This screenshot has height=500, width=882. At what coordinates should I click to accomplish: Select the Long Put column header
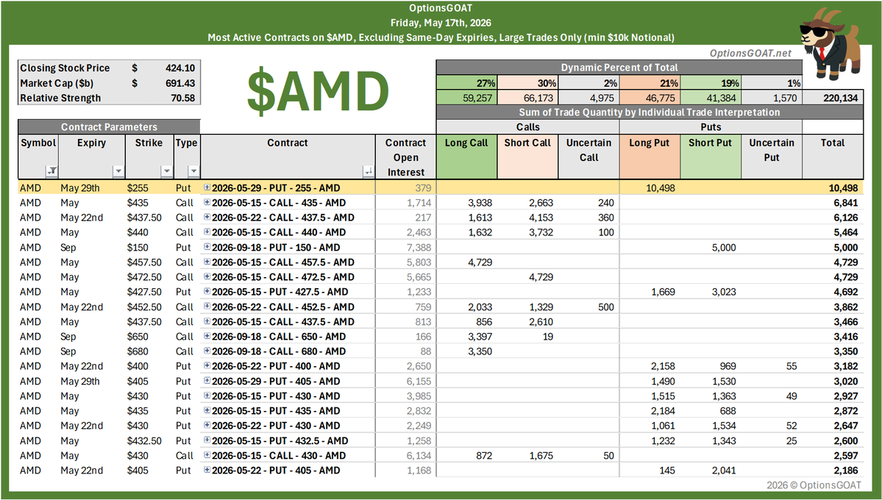click(650, 157)
